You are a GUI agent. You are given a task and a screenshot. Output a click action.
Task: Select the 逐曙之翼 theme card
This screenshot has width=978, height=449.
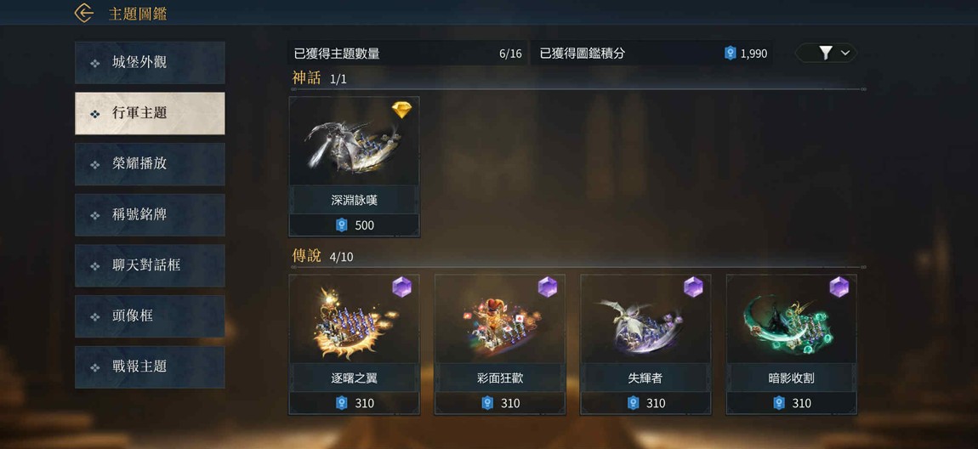pyautogui.click(x=354, y=344)
